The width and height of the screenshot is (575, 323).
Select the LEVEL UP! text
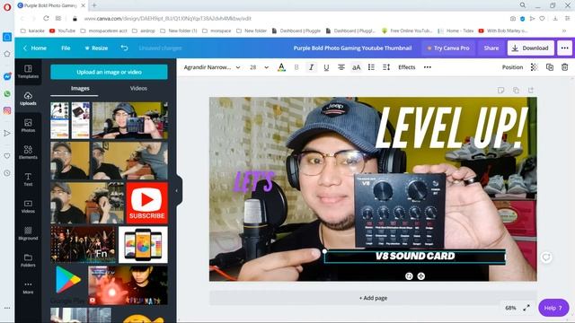coord(451,127)
